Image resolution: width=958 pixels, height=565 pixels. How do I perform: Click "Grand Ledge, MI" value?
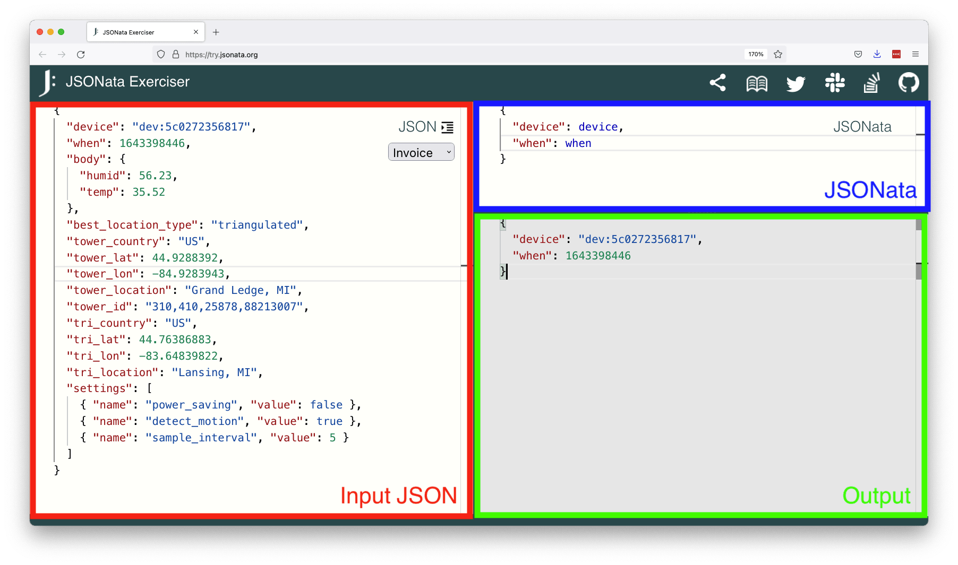point(241,290)
